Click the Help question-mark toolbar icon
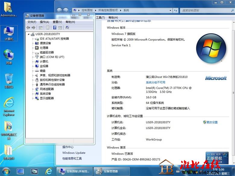Viewport: 235px width, 176px height. [55, 28]
